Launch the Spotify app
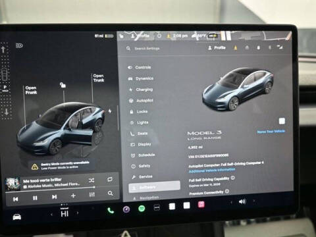Screen dimensions: 316x237 pos(142,208)
